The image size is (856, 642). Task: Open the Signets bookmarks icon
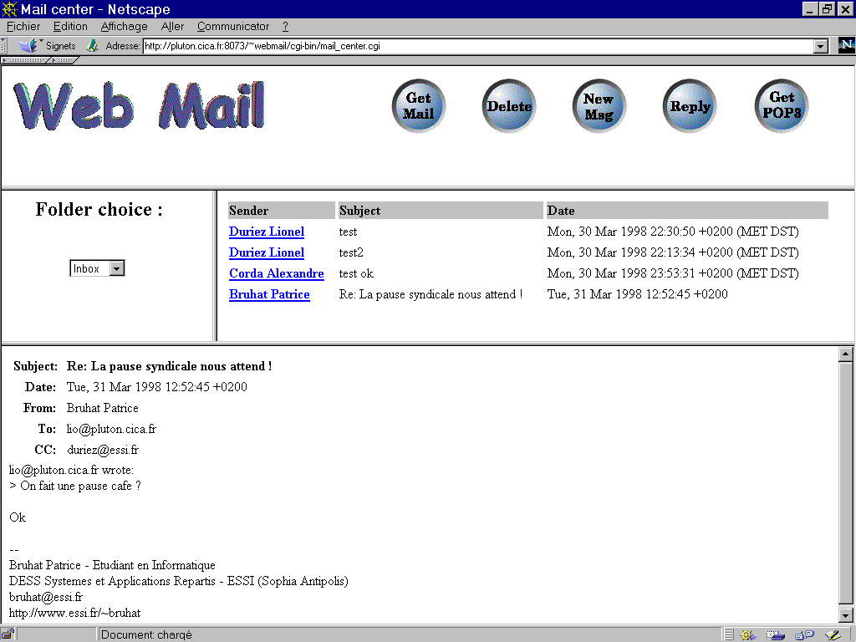tap(30, 46)
